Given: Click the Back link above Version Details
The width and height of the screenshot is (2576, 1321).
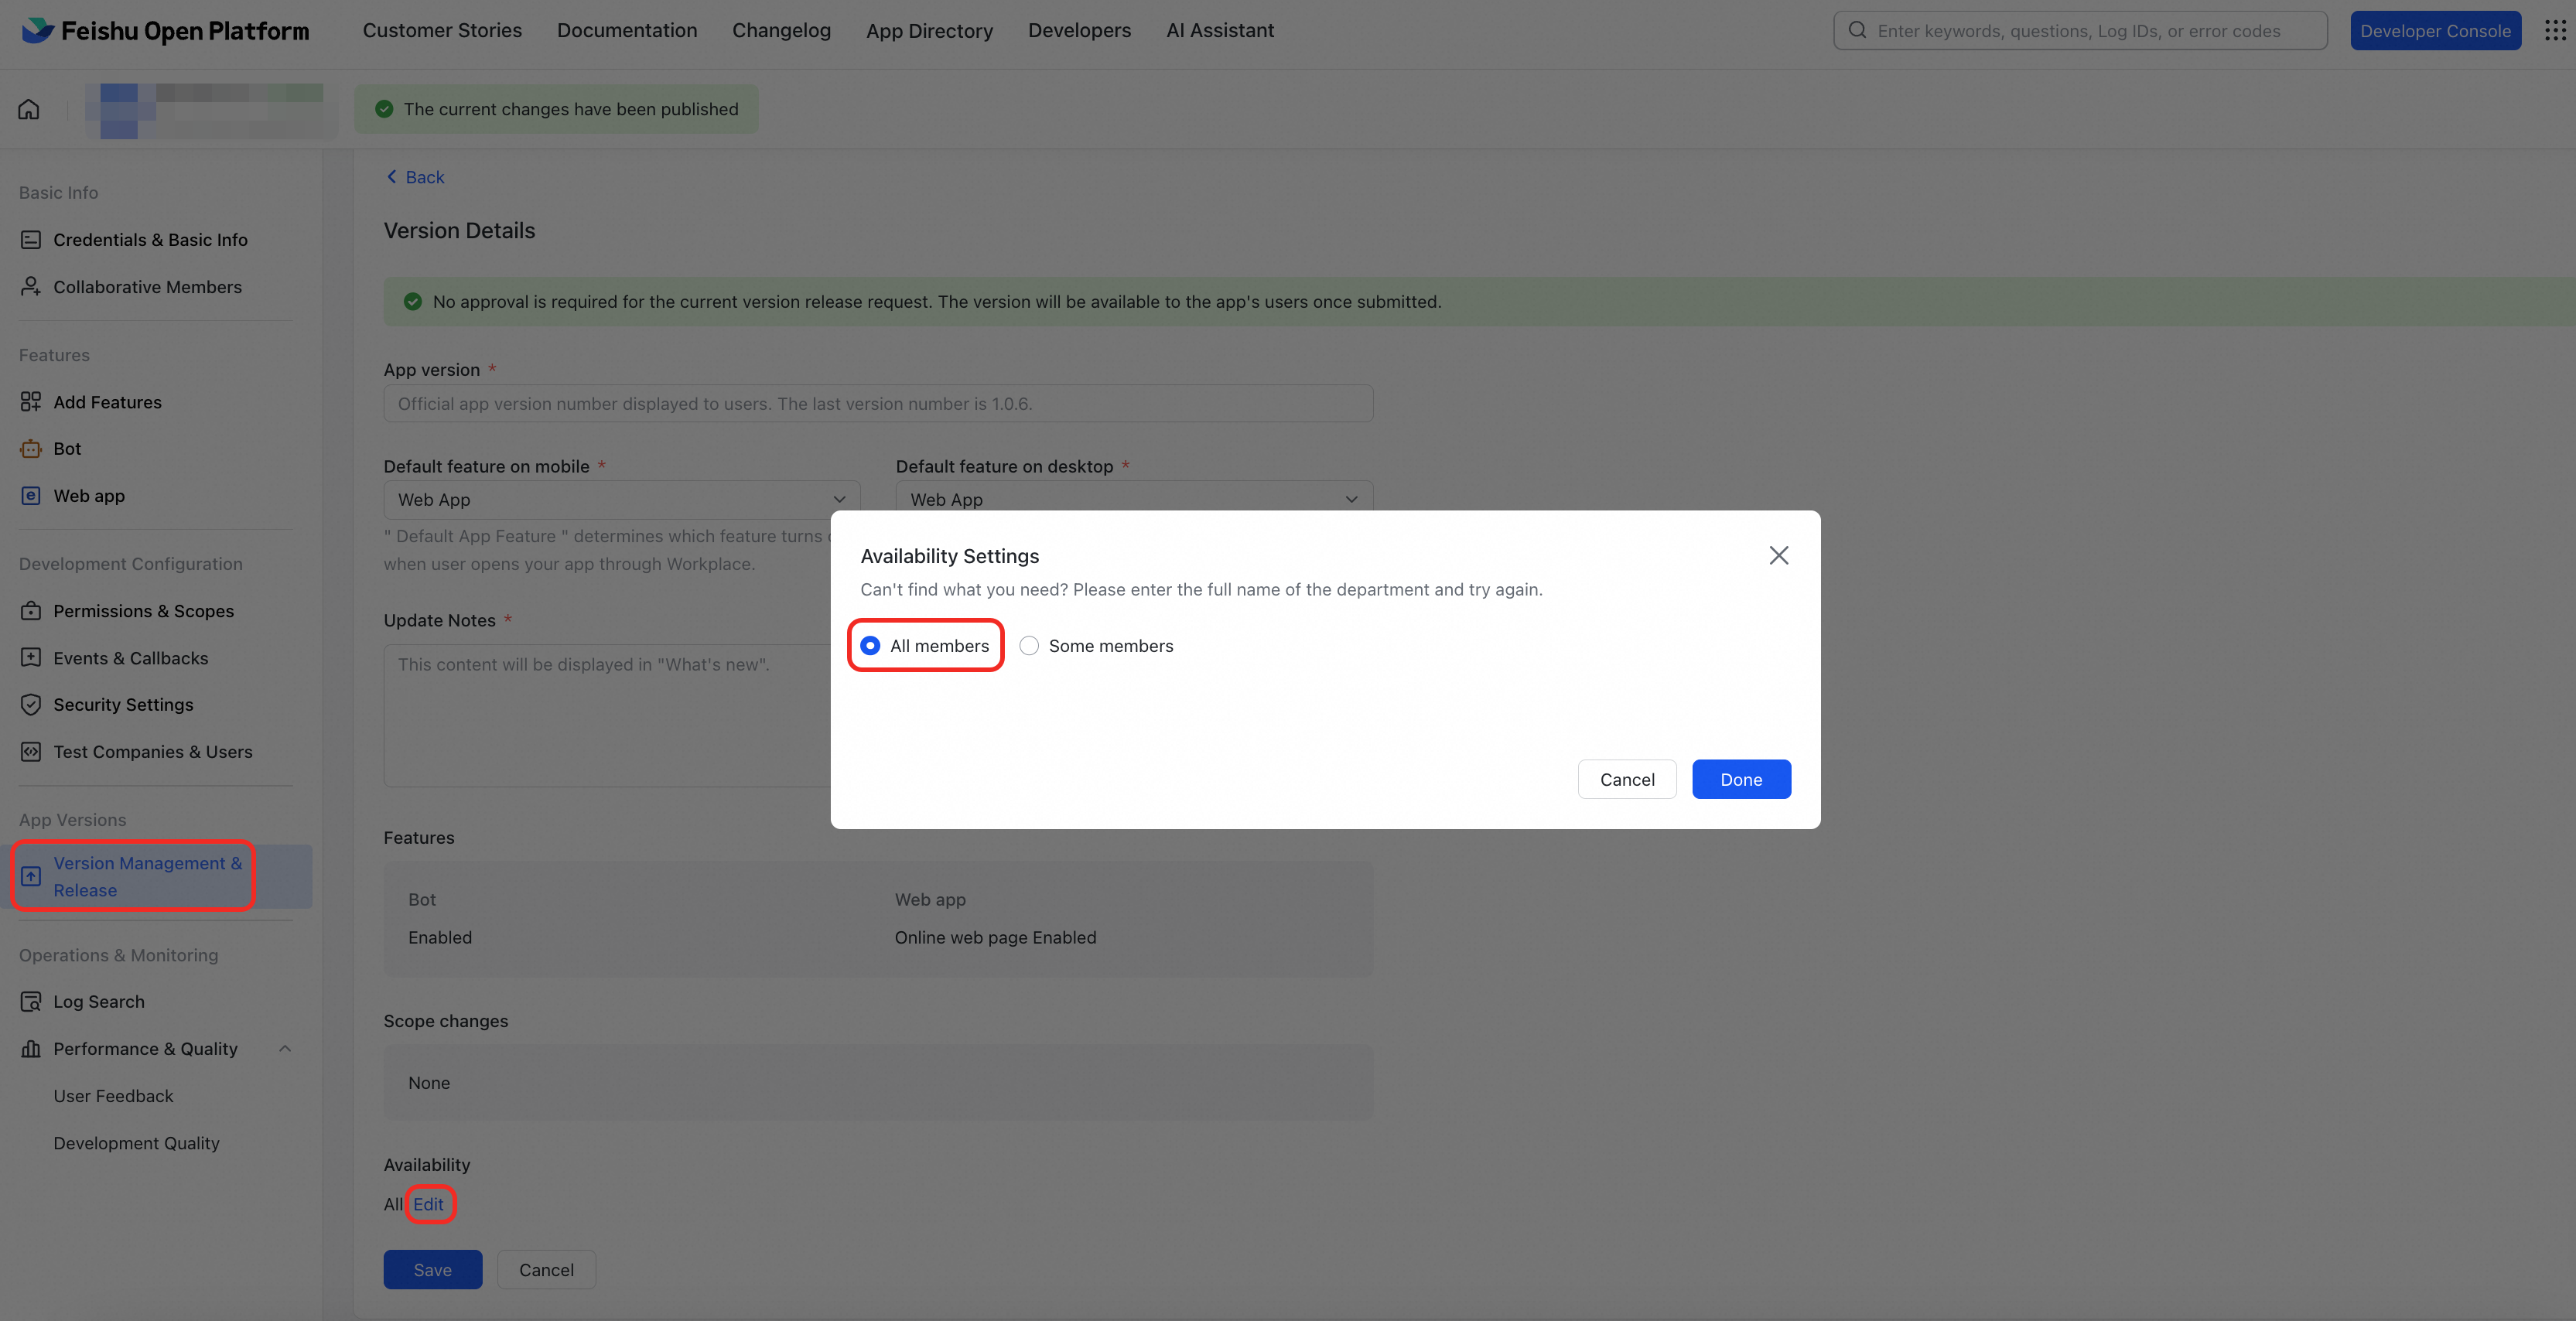Looking at the screenshot, I should (415, 177).
